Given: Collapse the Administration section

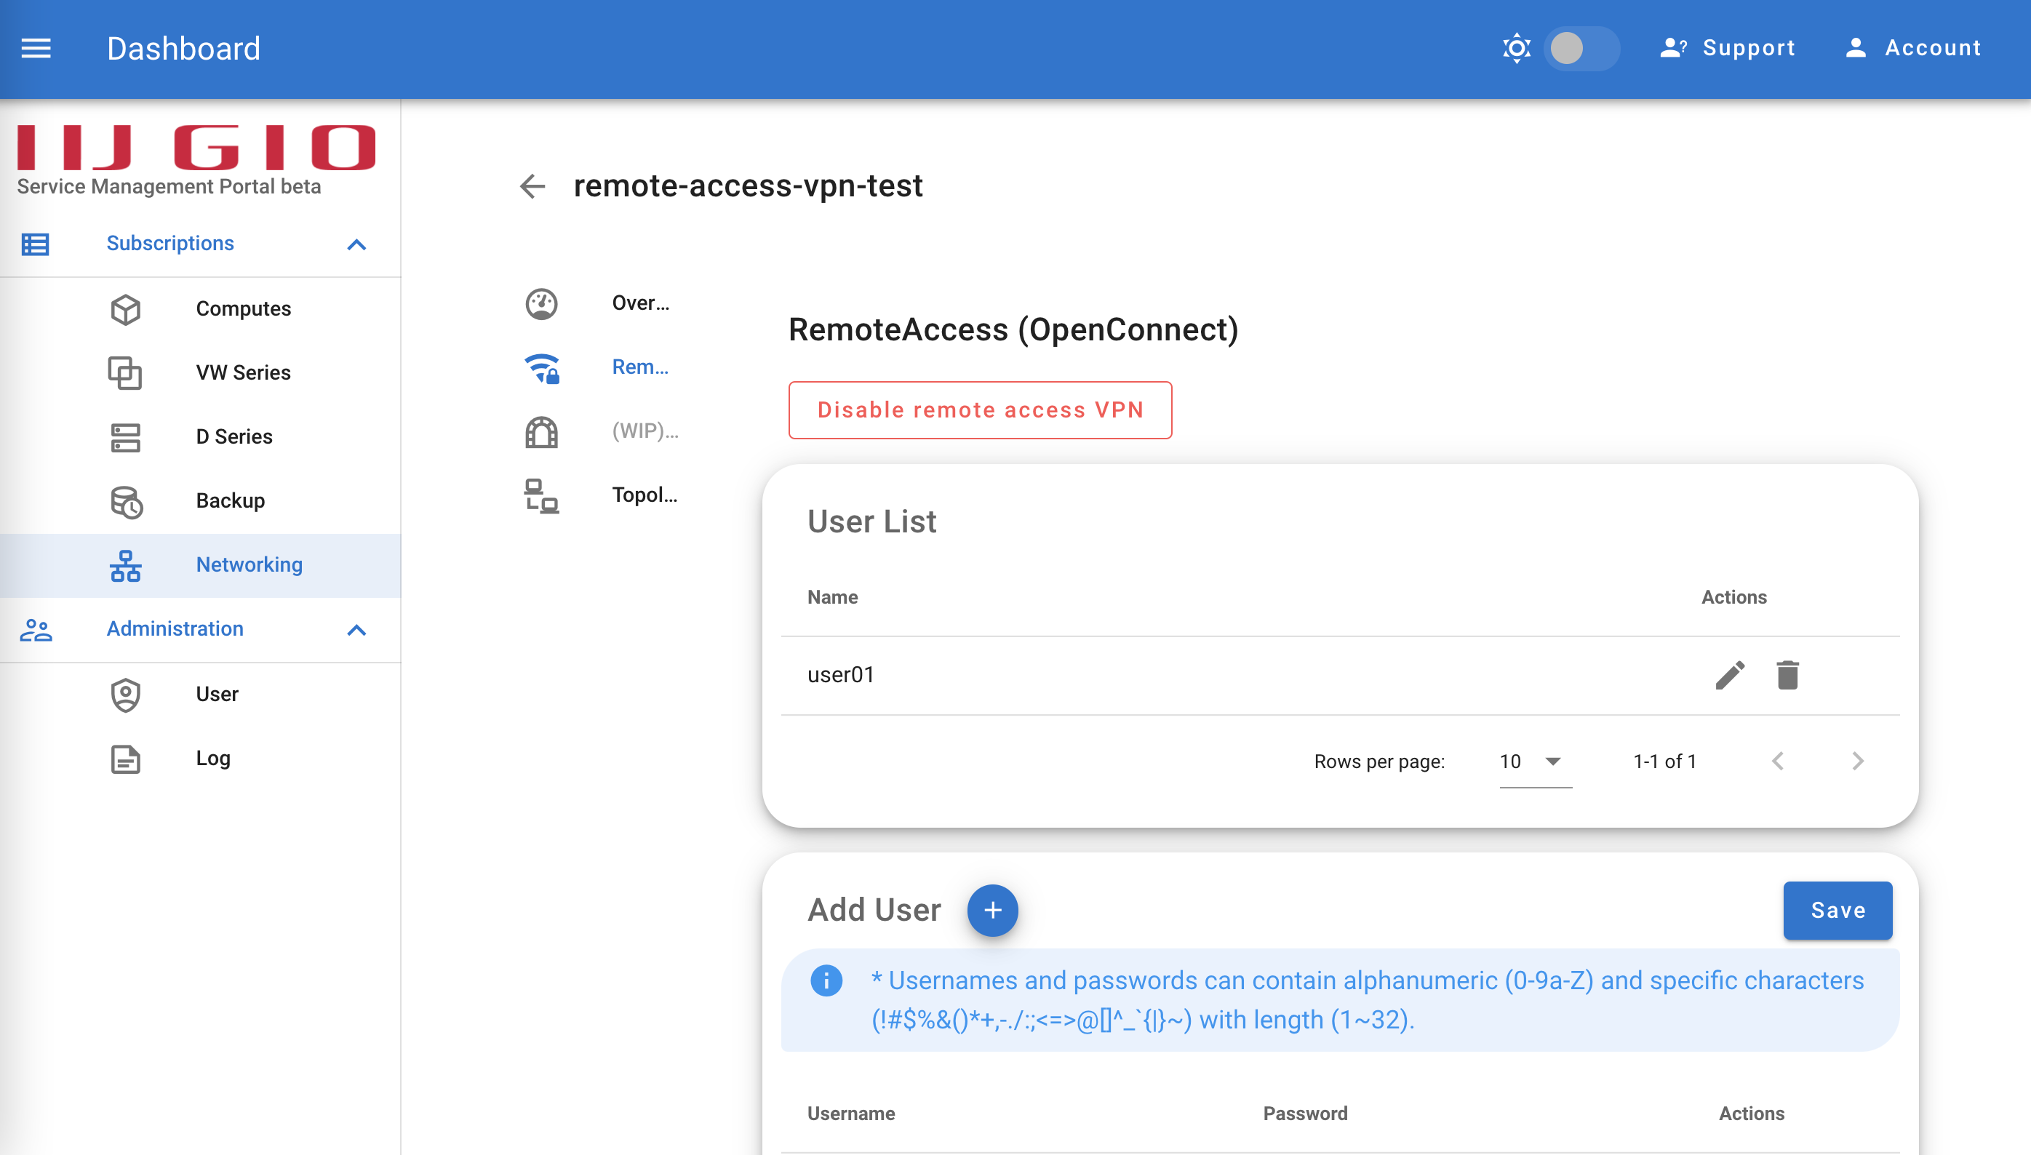Looking at the screenshot, I should tap(357, 630).
